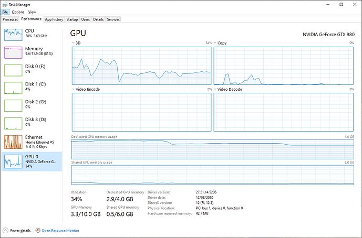Click driver version 27.21.14.5206
The height and width of the screenshot is (238, 362).
click(206, 192)
